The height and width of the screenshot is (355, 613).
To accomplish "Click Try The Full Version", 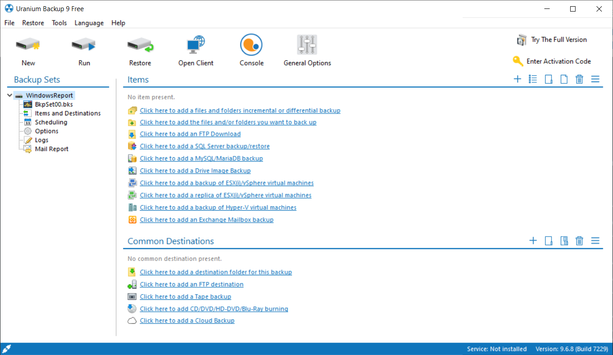I will click(x=559, y=40).
